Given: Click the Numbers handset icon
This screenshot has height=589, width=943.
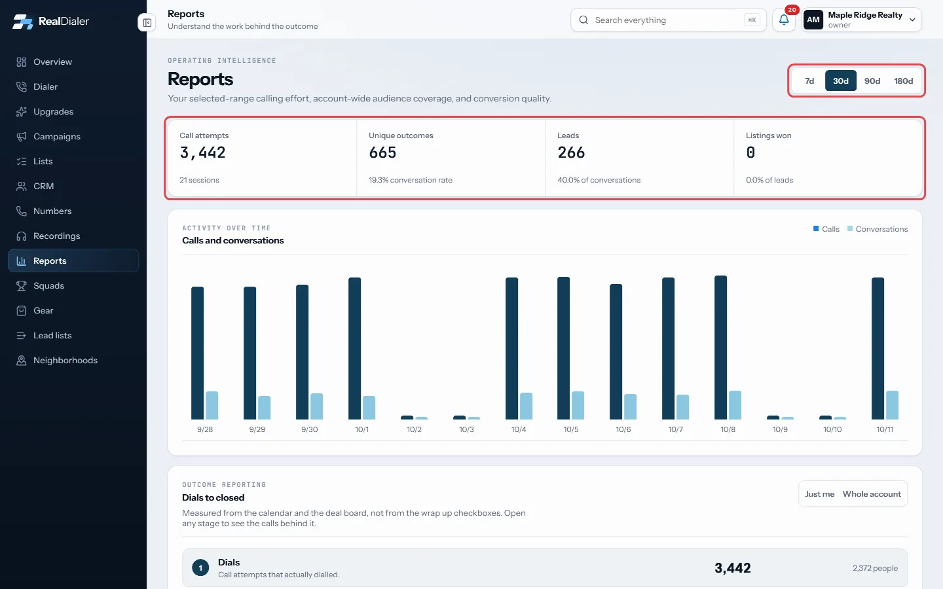Looking at the screenshot, I should click(x=22, y=211).
